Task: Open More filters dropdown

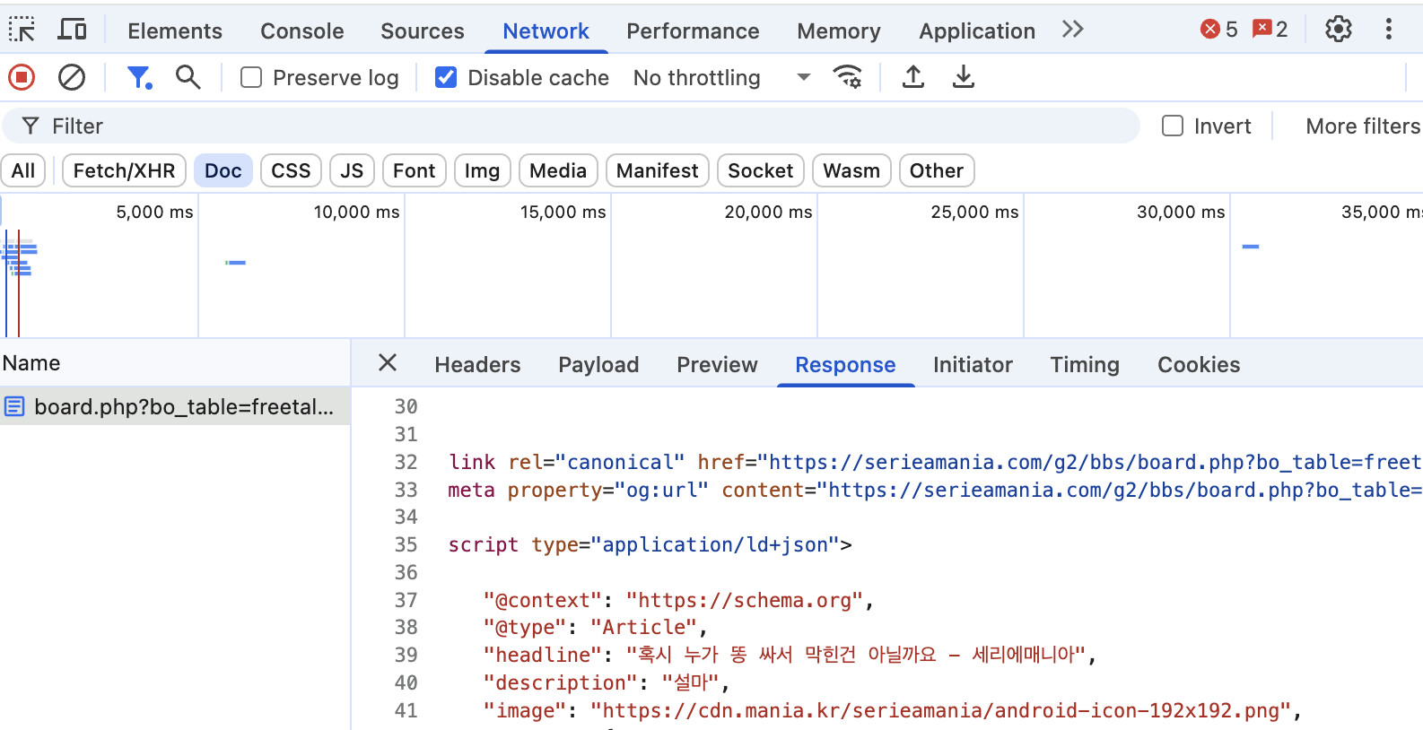Action: click(x=1362, y=126)
